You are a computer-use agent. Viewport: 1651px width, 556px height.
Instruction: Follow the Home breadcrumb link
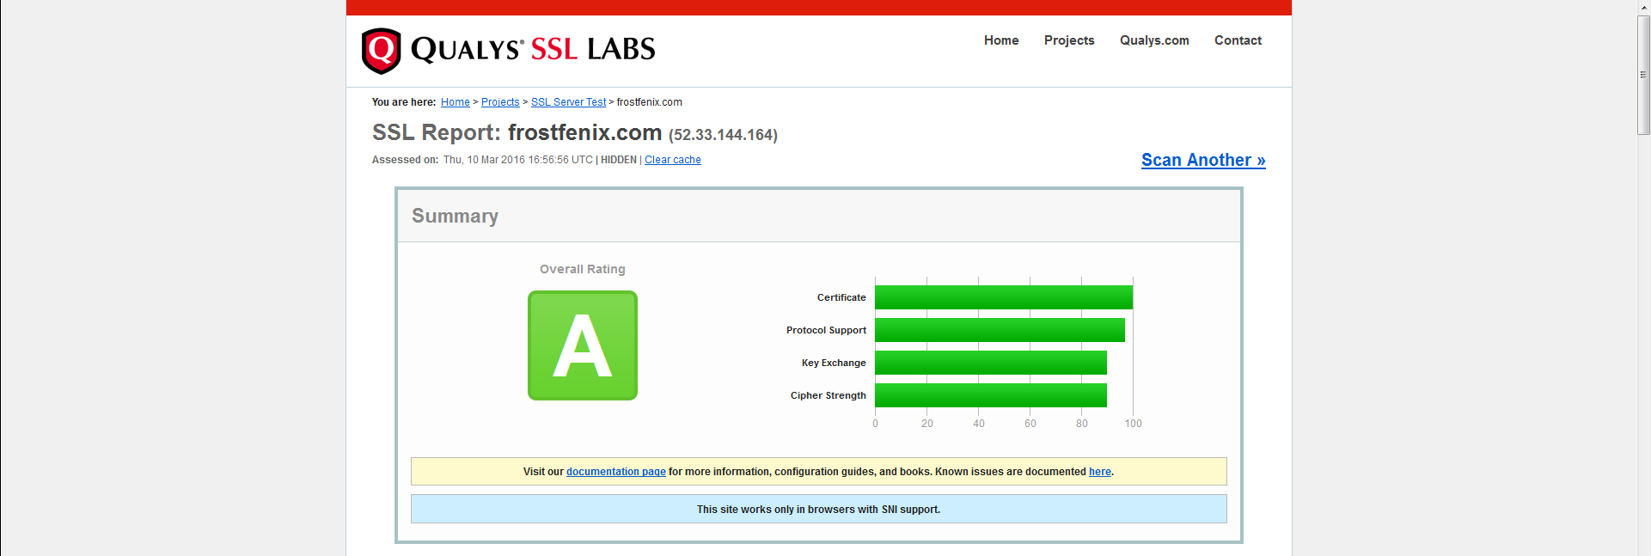coord(456,102)
